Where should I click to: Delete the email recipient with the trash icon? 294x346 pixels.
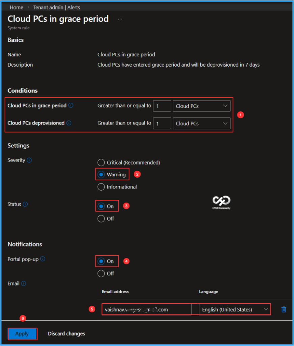click(x=284, y=309)
